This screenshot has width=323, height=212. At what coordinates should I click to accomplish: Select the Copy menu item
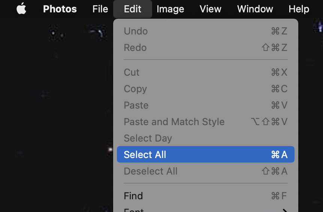pyautogui.click(x=135, y=89)
